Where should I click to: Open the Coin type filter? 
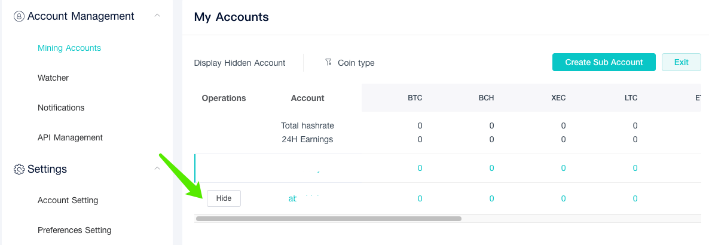coord(350,63)
